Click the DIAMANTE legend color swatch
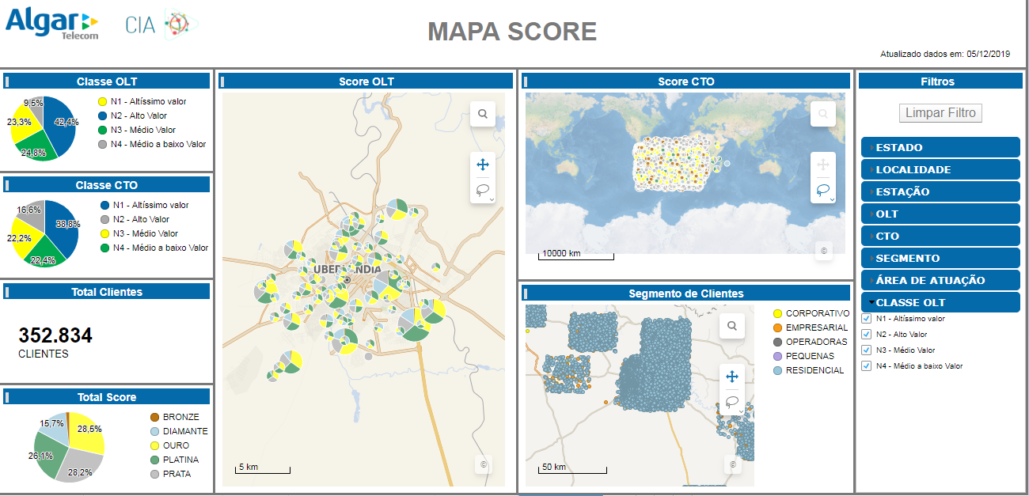Image resolution: width=1029 pixels, height=496 pixels. 154,431
